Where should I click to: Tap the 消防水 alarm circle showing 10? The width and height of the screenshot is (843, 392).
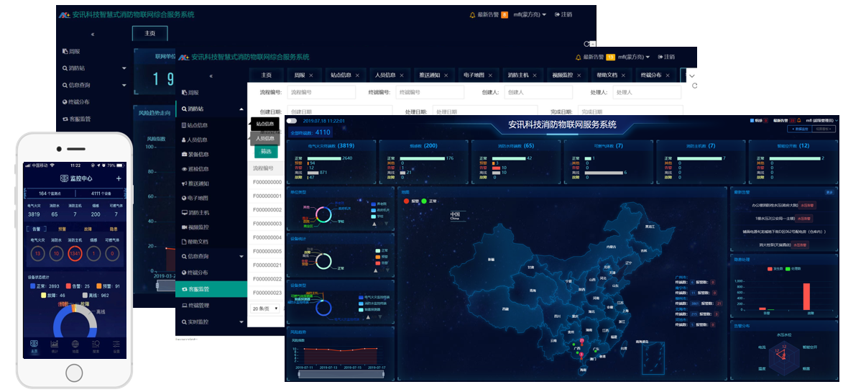(57, 253)
